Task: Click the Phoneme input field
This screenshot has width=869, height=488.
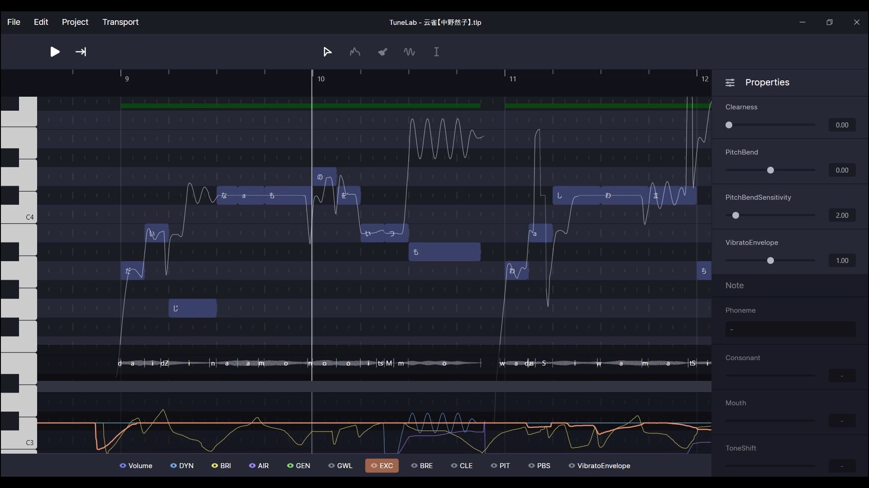Action: pos(790,329)
